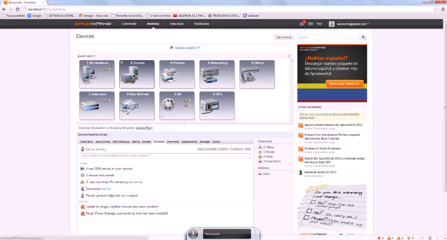Open the Help Desk menu
This screenshot has height=240, width=447.
176,24
